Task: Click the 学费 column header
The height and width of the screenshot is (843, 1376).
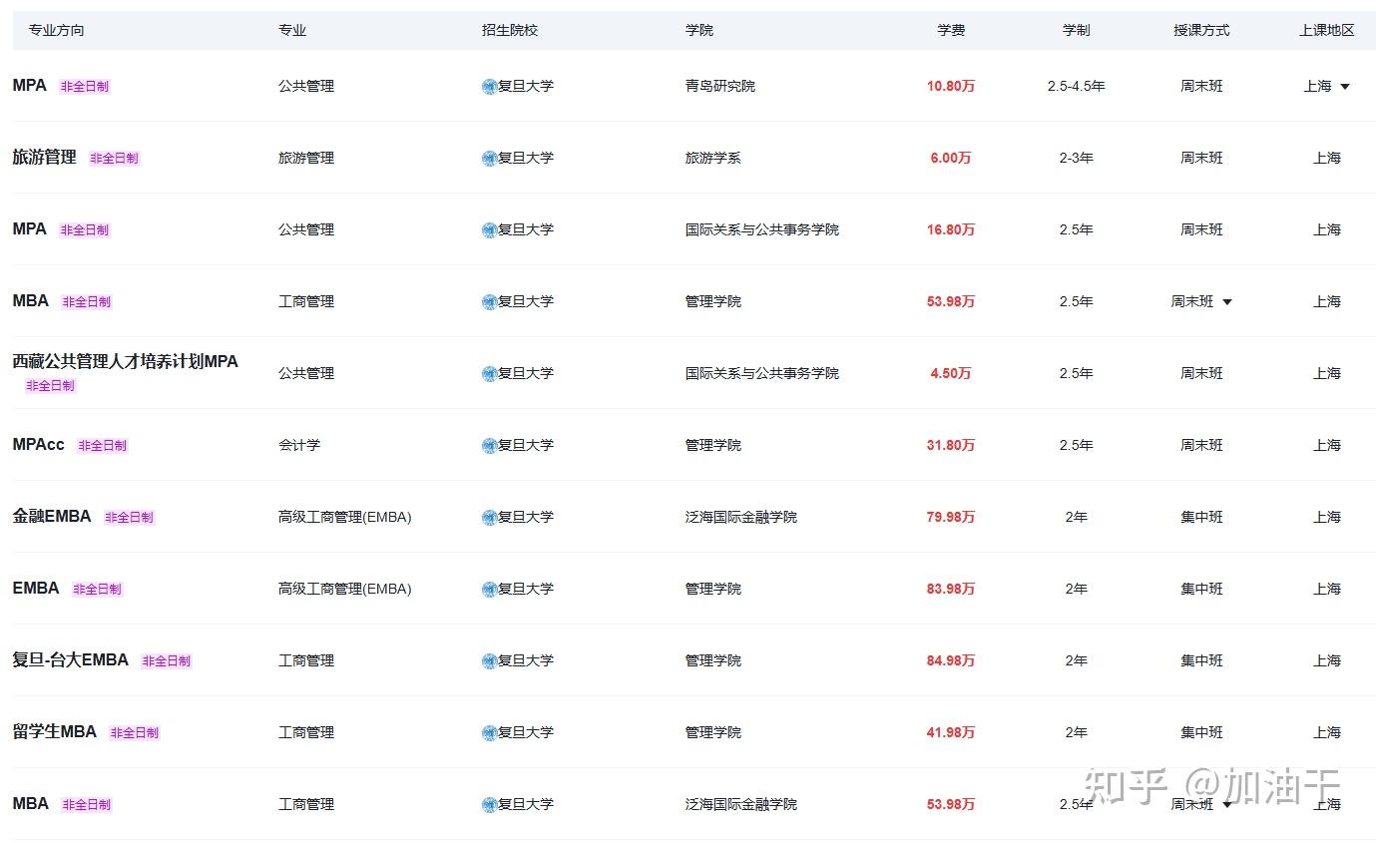Action: click(951, 30)
